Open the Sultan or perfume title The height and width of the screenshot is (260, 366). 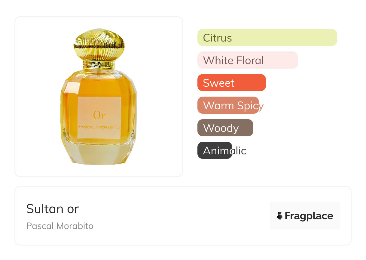[x=52, y=209]
